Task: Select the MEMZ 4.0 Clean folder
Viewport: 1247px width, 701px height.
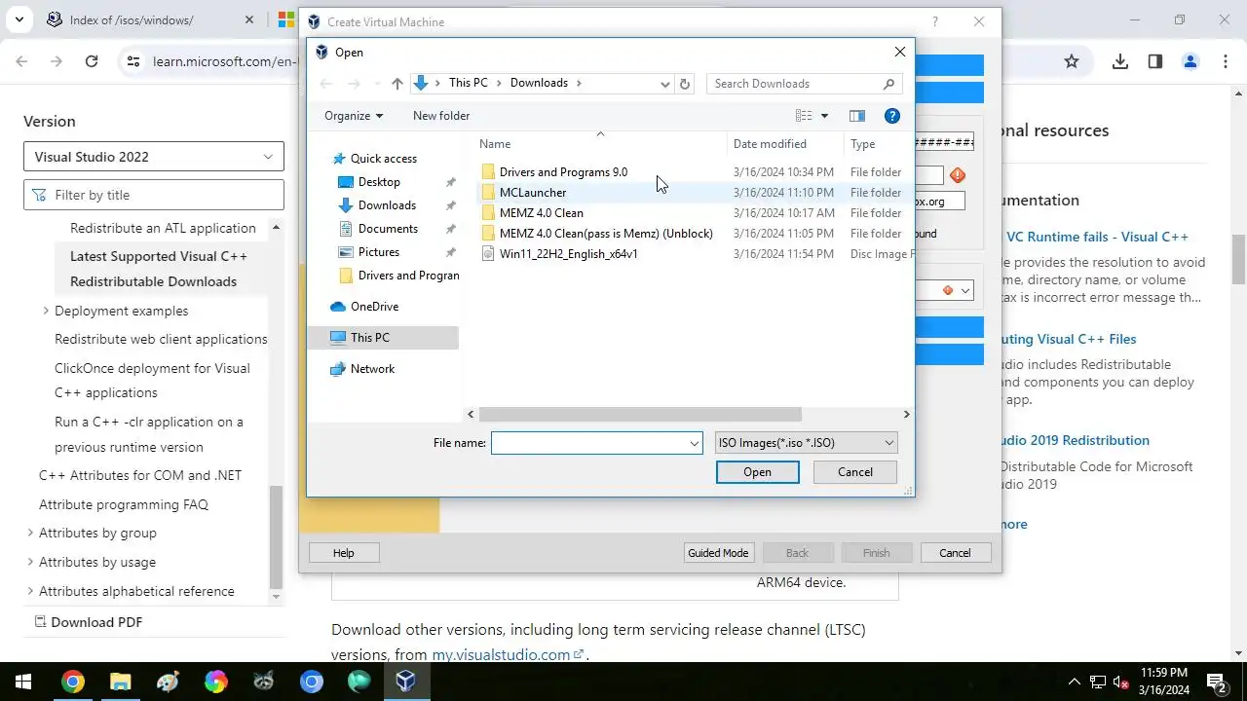Action: (542, 213)
